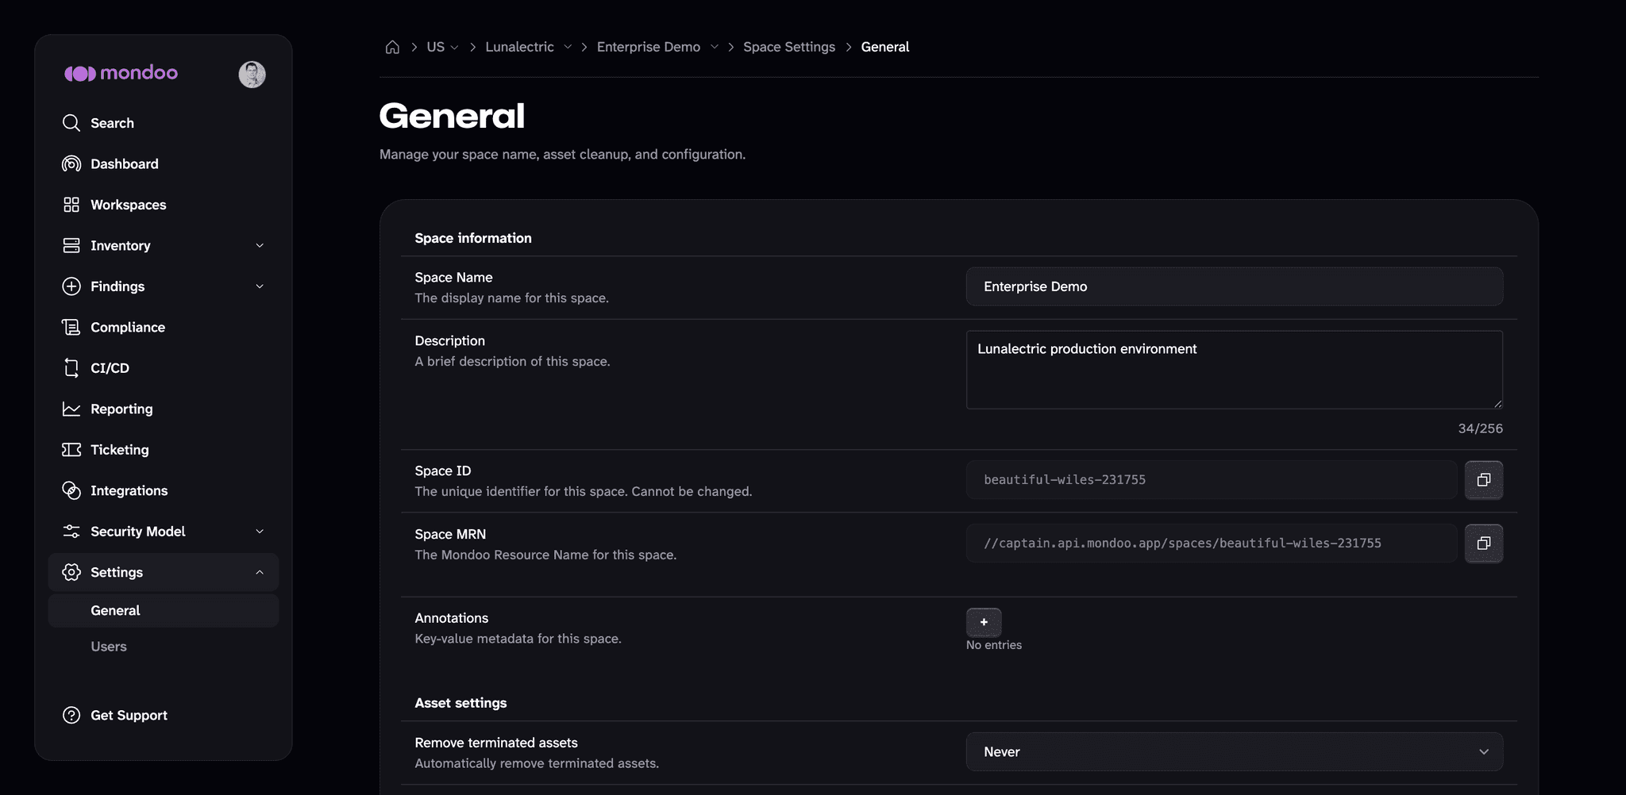
Task: Click into the Description text area
Action: point(1235,370)
